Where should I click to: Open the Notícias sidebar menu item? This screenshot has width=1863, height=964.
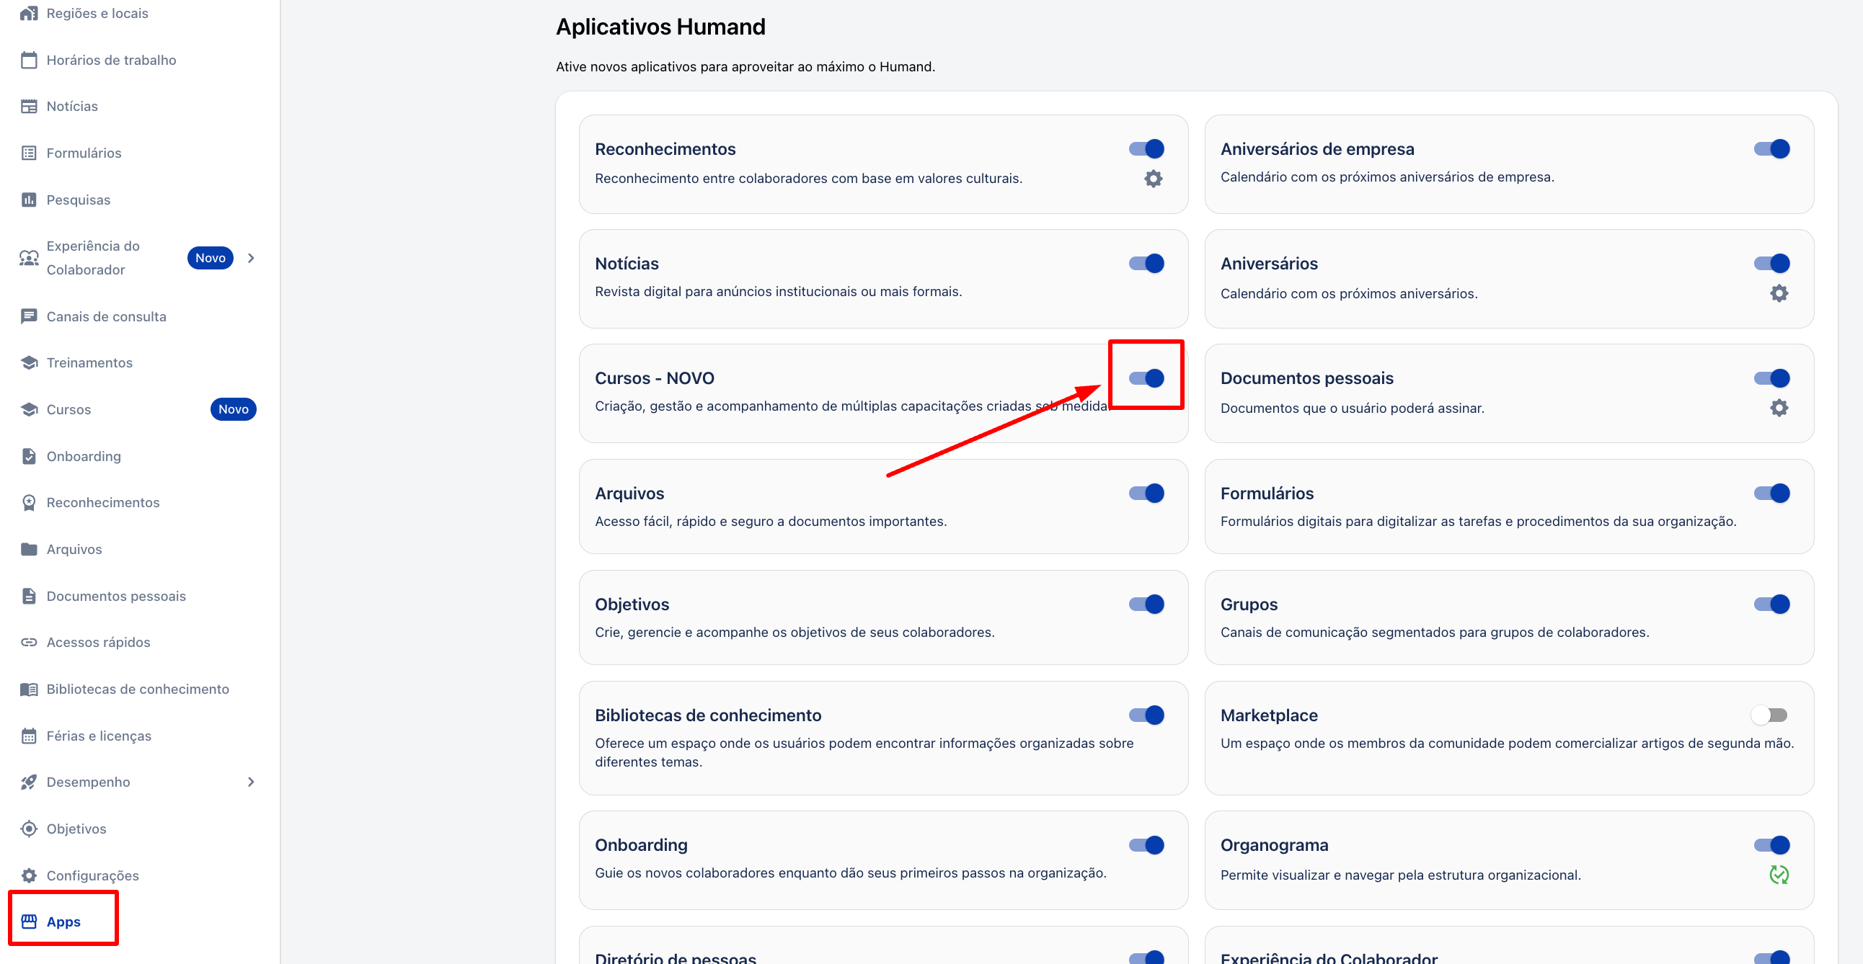pos(140,106)
